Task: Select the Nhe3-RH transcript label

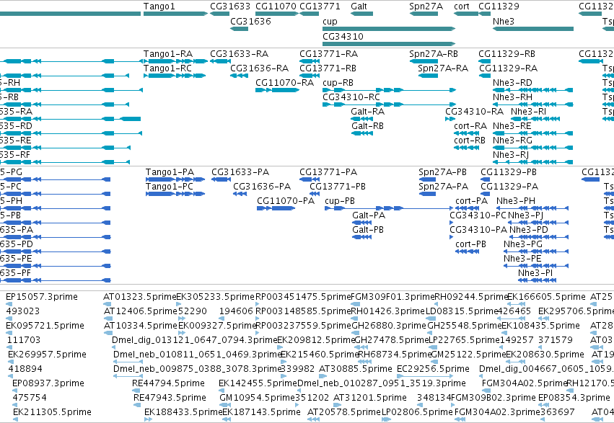Action: tap(512, 97)
